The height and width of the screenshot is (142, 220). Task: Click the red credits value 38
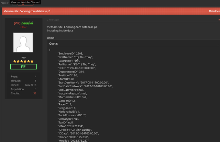click(x=35, y=93)
